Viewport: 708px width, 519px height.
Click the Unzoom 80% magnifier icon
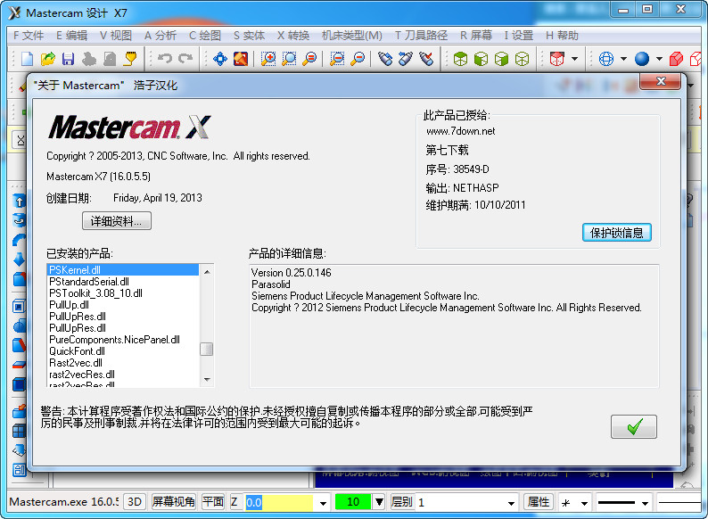[x=358, y=59]
